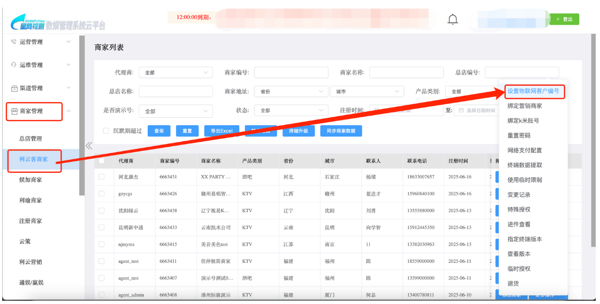
Task: Click the sidebar vertical scrollbar
Action: (x=82, y=115)
